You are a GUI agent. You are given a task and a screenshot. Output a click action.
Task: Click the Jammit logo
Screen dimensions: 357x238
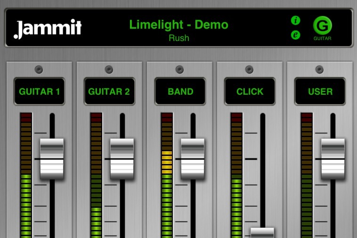point(48,29)
